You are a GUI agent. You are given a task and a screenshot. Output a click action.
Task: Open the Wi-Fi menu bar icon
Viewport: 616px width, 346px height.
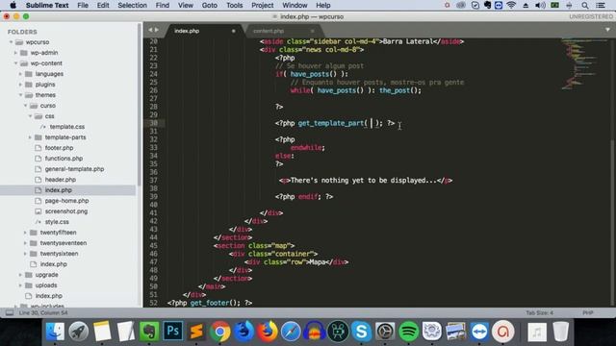(511, 6)
